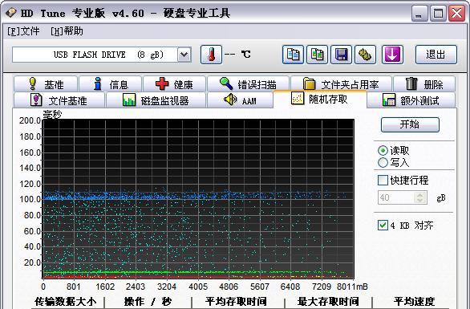The width and height of the screenshot is (470, 309).
Task: Open the [H]帮助 menu
Action: (x=67, y=31)
